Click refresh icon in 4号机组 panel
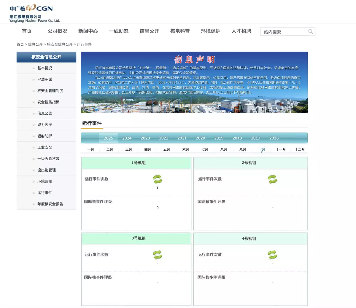This screenshot has height=308, width=356. point(272,255)
